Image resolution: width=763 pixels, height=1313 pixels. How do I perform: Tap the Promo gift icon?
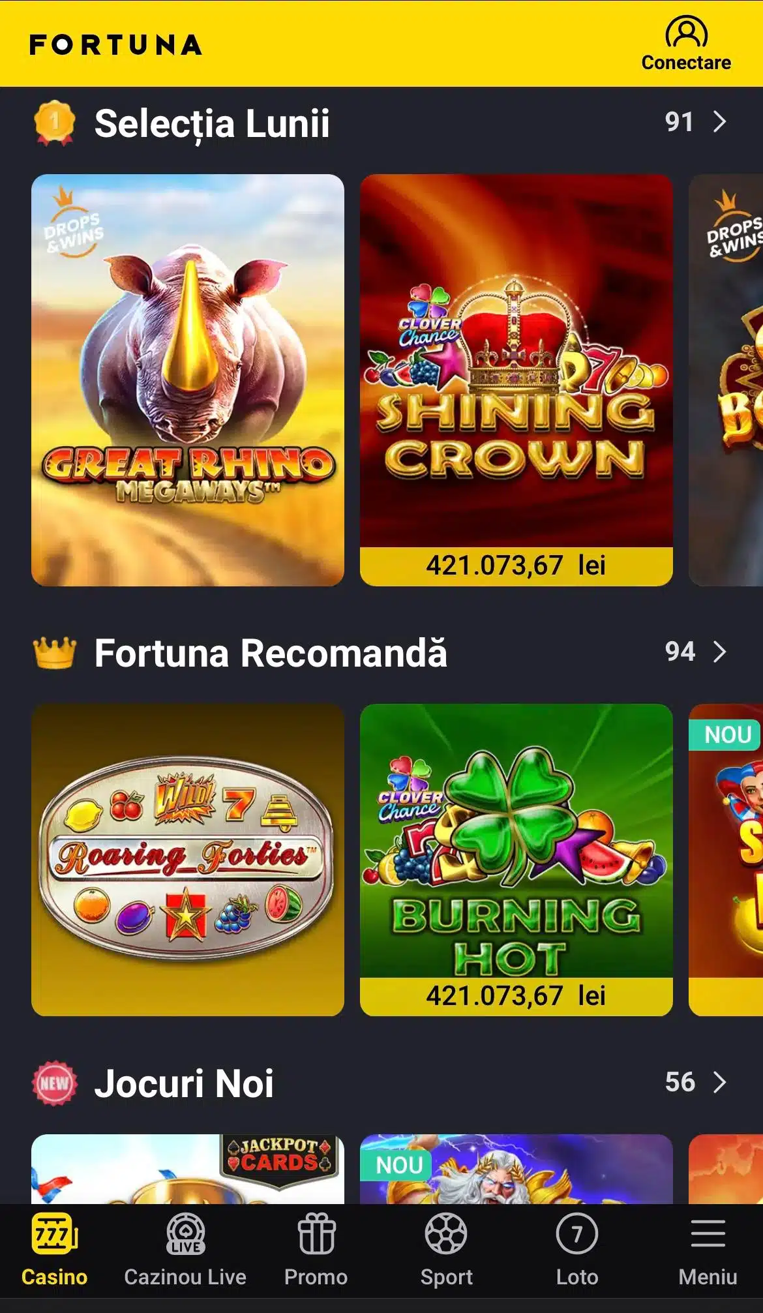(x=316, y=1234)
